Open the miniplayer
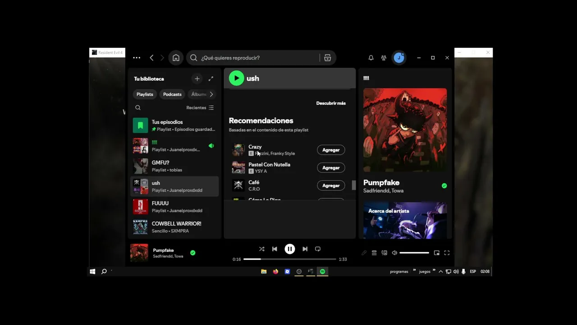 tap(437, 253)
